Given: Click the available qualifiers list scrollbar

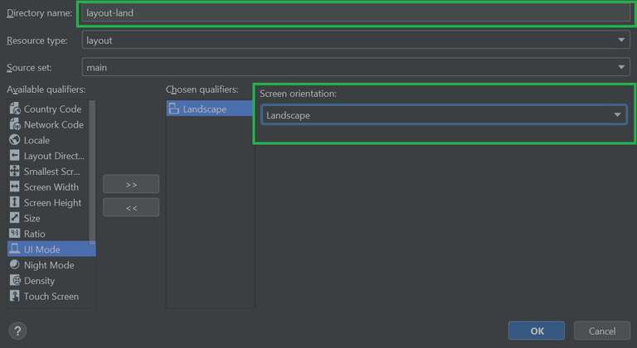Looking at the screenshot, I should coord(92,172).
